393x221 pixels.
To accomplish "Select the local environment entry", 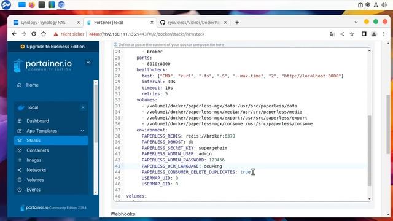I will click(x=33, y=107).
